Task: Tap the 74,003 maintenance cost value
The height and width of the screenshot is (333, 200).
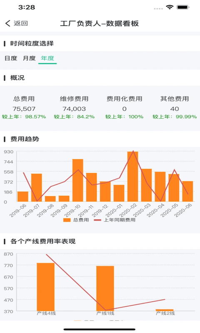Action: pyautogui.click(x=74, y=109)
